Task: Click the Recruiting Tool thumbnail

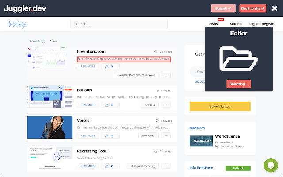Action: coord(50,158)
